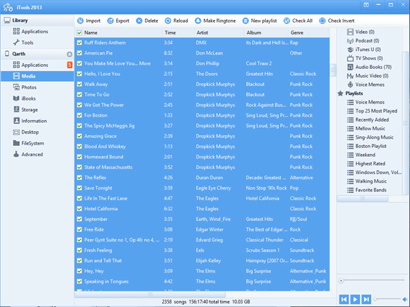This screenshot has width=410, height=307.
Task: Click the song list horizontal scrollbar
Action: (150, 294)
